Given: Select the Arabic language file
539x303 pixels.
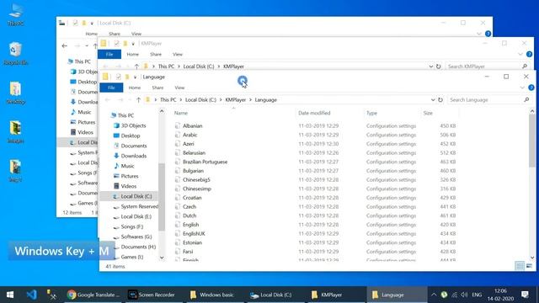Looking at the screenshot, I should click(189, 135).
